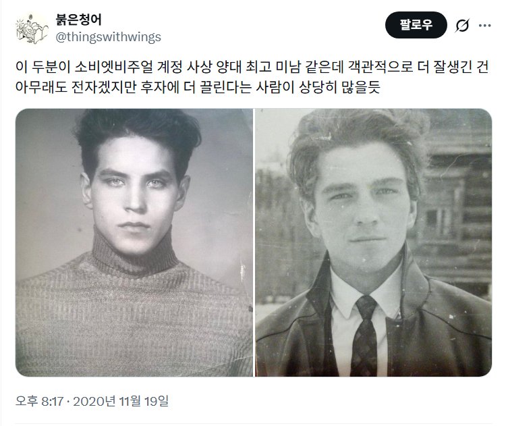506x426 pixels.
Task: Click the 팔로우 follow button
Action: click(x=416, y=25)
